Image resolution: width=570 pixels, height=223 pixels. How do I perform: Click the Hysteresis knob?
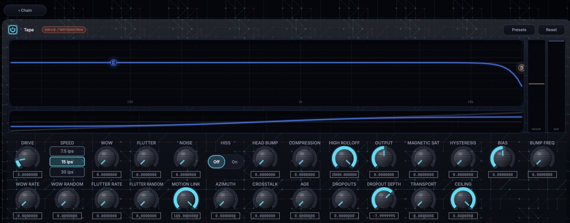coord(463,158)
